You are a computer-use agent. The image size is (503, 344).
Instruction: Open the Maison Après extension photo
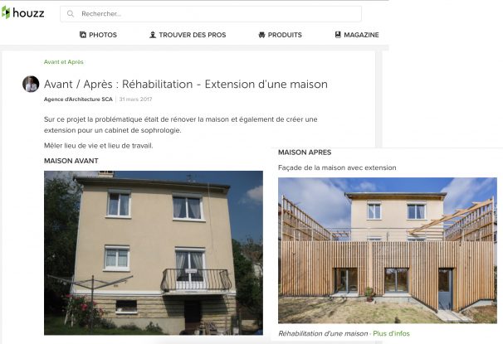tap(388, 250)
